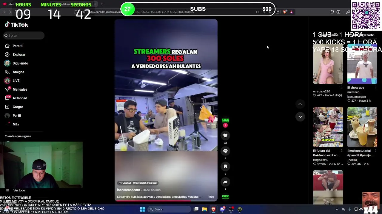This screenshot has height=214, width=382.
Task: Save video with bookmark icon
Action: coord(225,166)
